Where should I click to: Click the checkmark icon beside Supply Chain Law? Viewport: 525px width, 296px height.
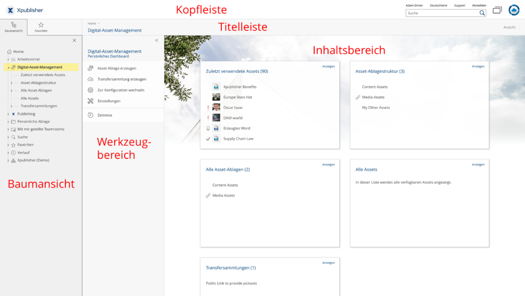208,139
